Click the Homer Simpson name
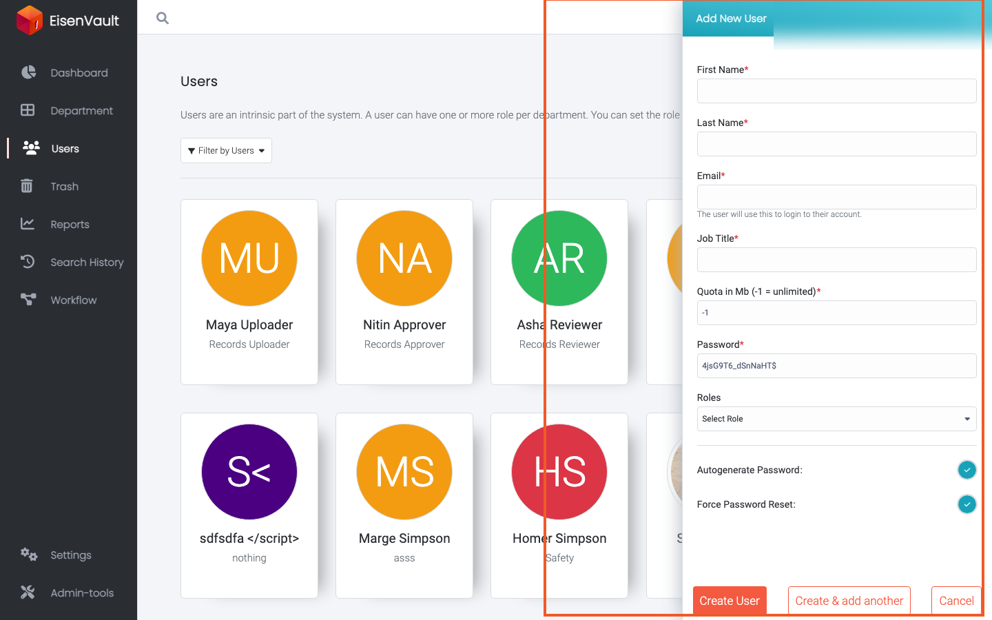This screenshot has width=992, height=620. pyautogui.click(x=559, y=539)
